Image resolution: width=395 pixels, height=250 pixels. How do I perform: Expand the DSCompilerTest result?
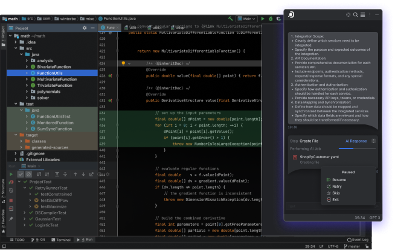[25, 213]
